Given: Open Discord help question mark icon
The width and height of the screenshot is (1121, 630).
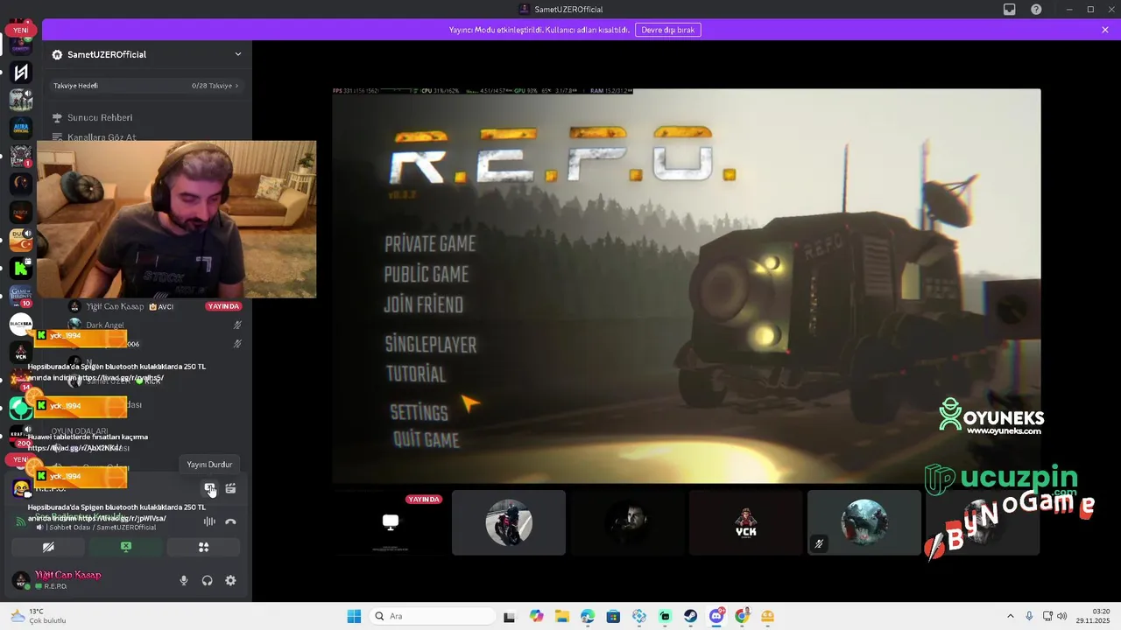Looking at the screenshot, I should (x=1036, y=10).
